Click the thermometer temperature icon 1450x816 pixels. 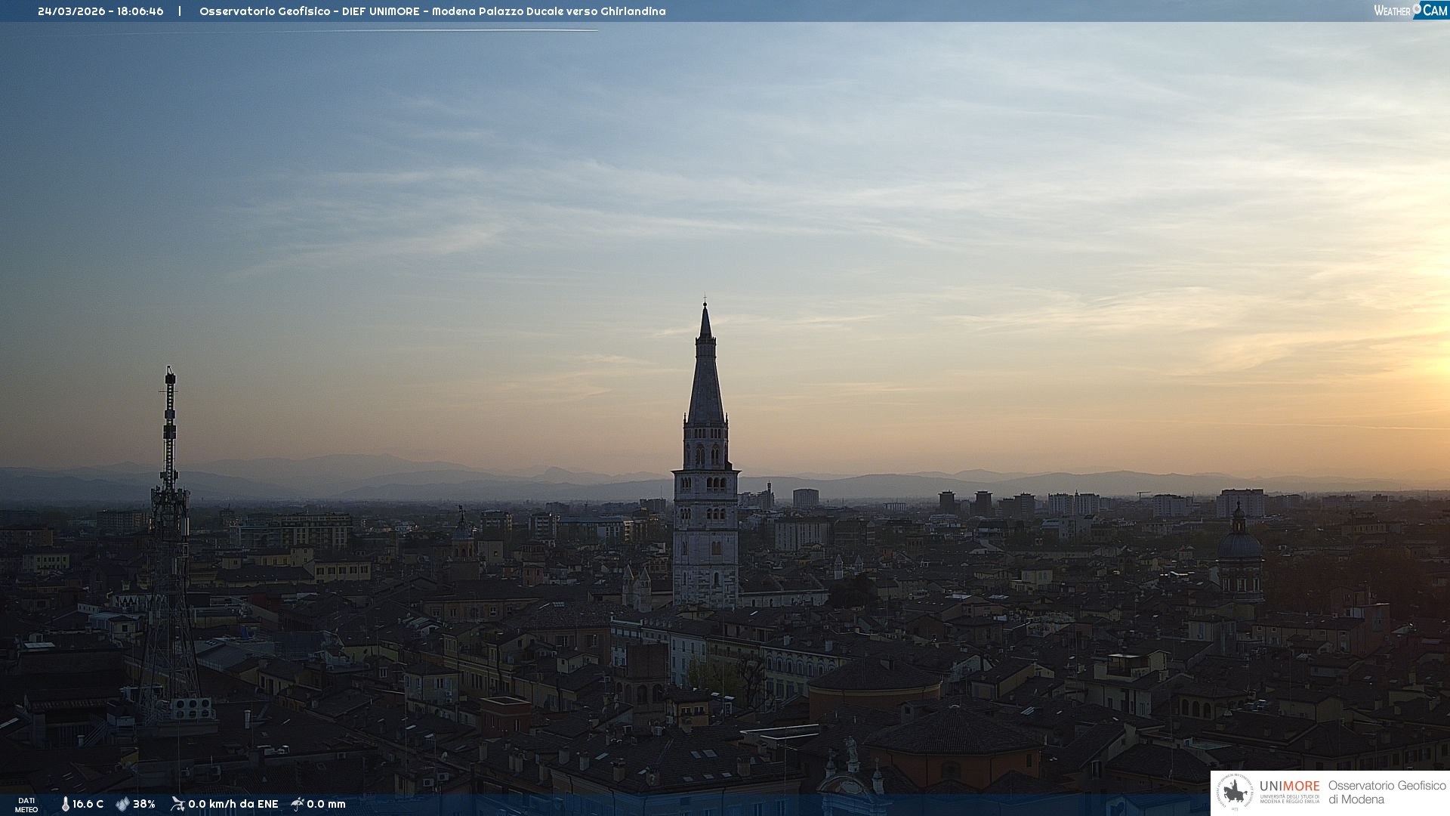pos(65,805)
